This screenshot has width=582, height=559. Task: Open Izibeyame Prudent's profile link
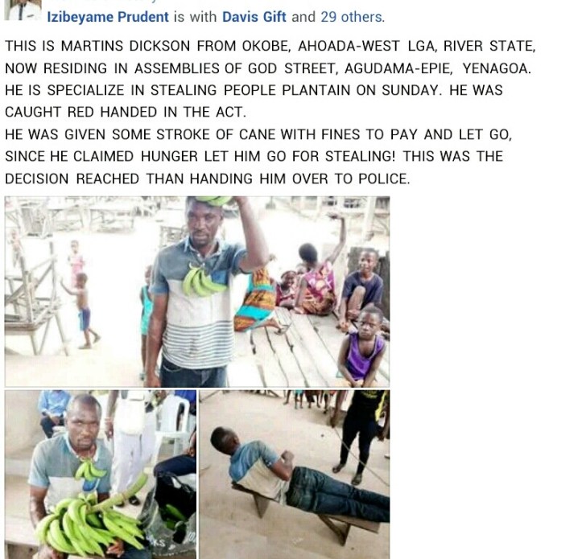(108, 17)
